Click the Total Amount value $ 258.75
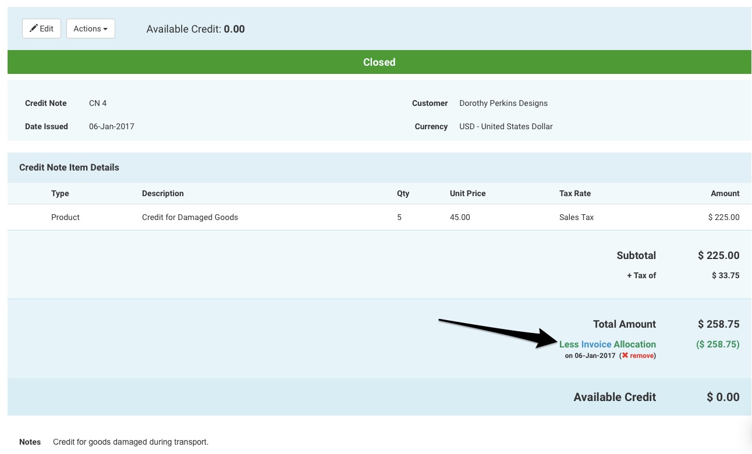 719,324
